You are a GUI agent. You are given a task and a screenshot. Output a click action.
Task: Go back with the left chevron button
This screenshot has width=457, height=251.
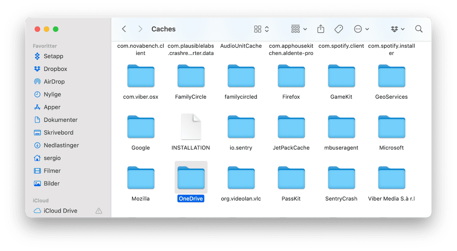124,29
